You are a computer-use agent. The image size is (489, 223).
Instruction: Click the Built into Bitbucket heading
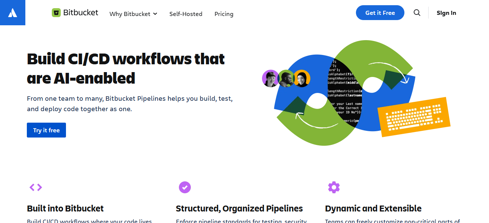[x=65, y=209]
